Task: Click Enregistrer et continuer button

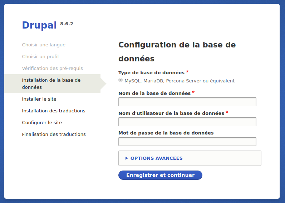Action: pos(160,175)
